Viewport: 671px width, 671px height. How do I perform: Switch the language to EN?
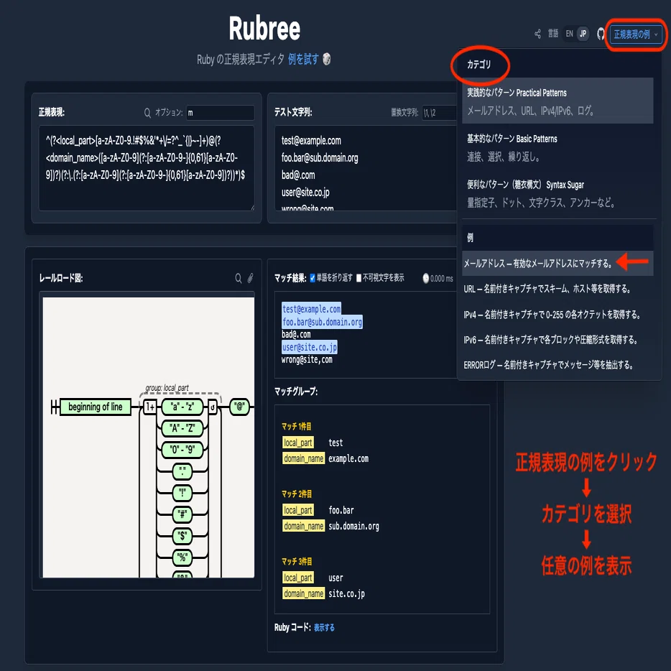click(569, 34)
